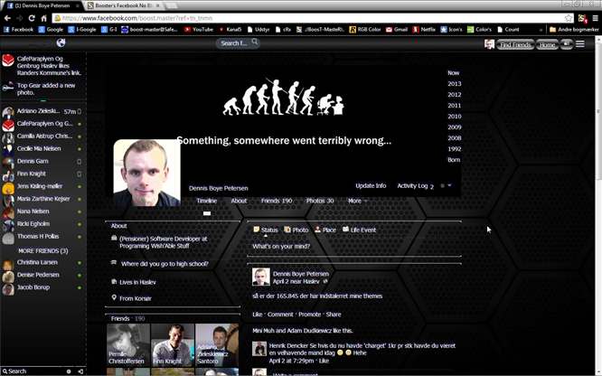Viewport: 602px width, 376px height.
Task: Open the Stylish extension icon in the toolbar
Action: [x=582, y=18]
